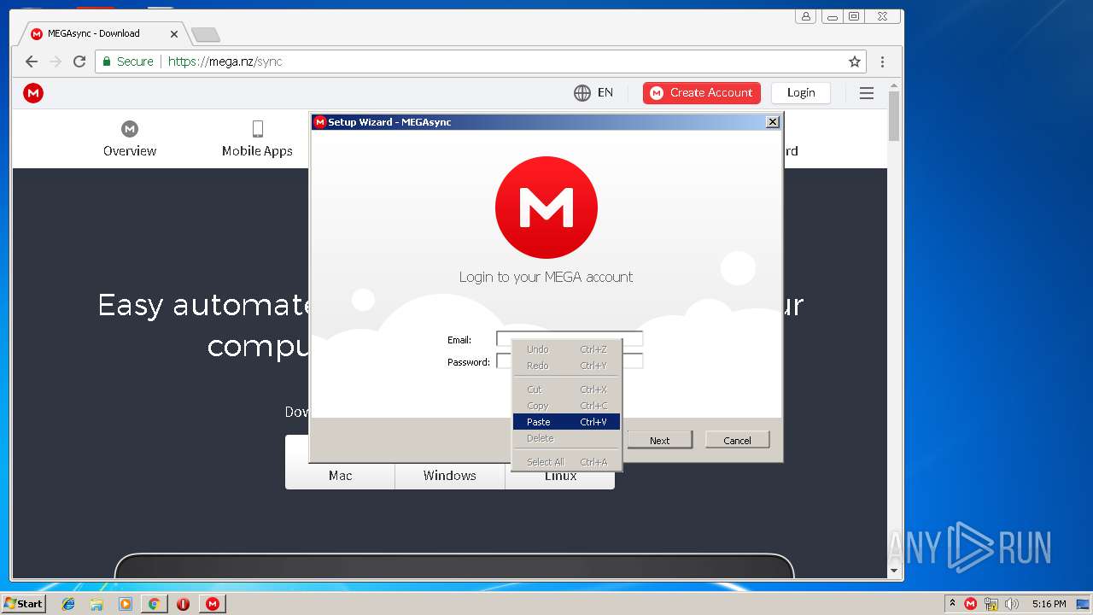Click the taskbar clock showing 5:16 PM
This screenshot has height=615, width=1093.
click(x=1049, y=604)
